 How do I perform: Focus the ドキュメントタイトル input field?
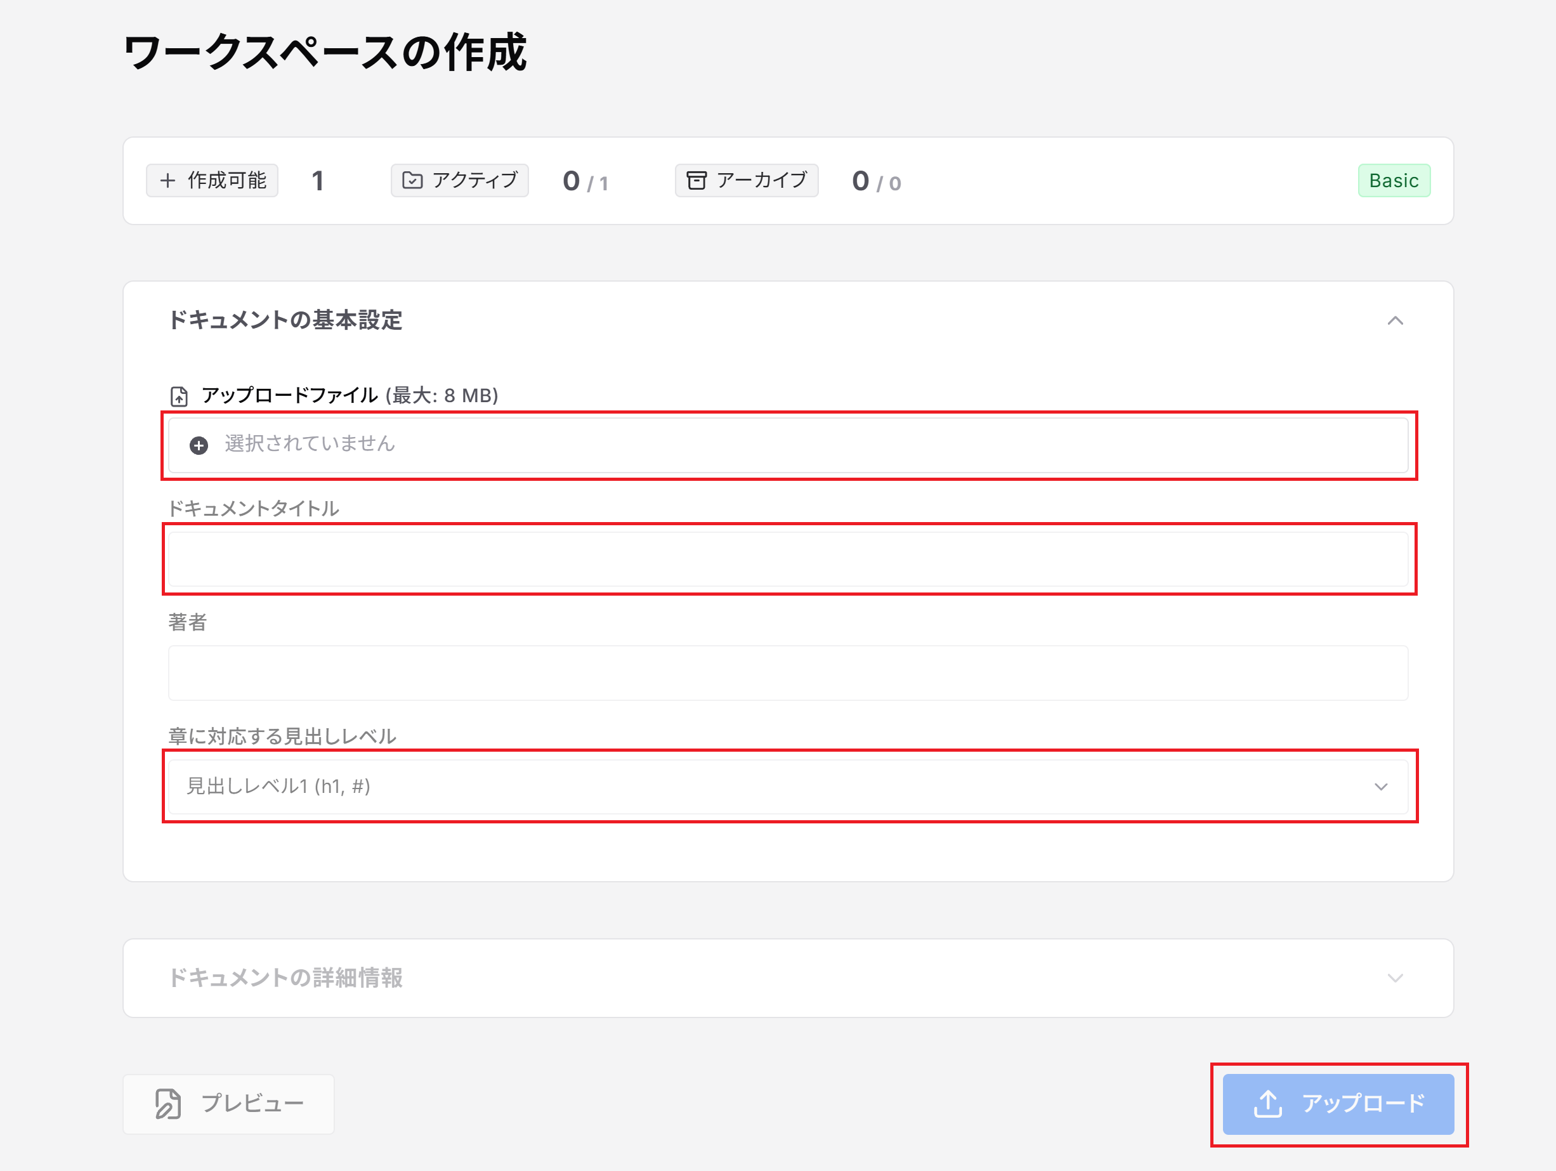pyautogui.click(x=788, y=559)
